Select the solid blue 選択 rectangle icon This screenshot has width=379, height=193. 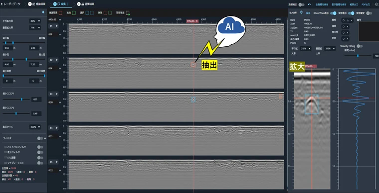pyautogui.click(x=87, y=12)
